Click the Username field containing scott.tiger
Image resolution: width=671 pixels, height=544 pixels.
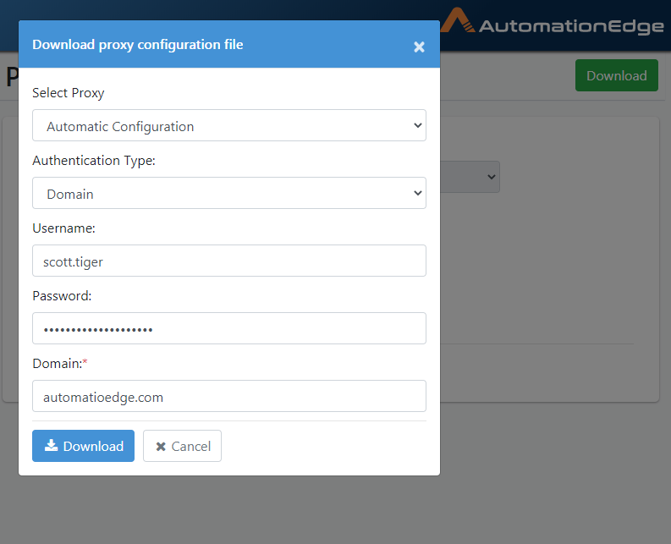click(229, 261)
